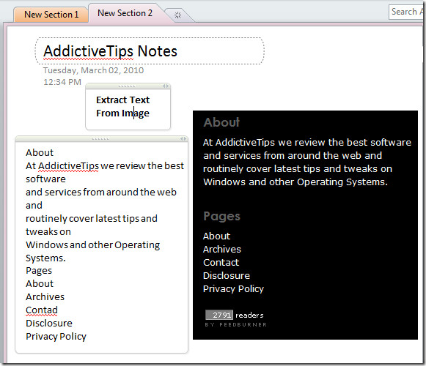Click the date Tuesday, March 02, 2010
426x366 pixels.
(x=93, y=70)
